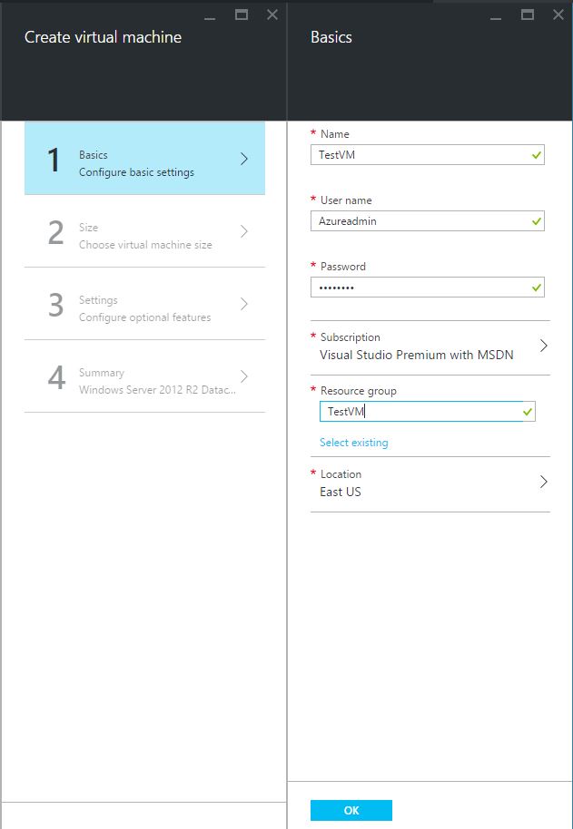Go to the Settings step
Viewport: 573px width, 829px height.
pos(144,304)
